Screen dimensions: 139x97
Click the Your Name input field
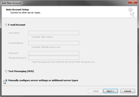point(54,33)
